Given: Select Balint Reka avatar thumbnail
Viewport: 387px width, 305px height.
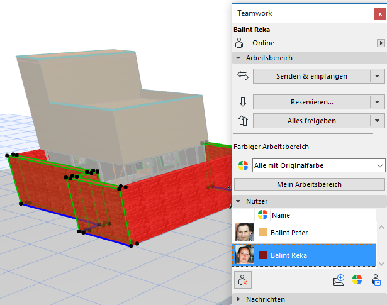Looking at the screenshot, I should point(244,255).
